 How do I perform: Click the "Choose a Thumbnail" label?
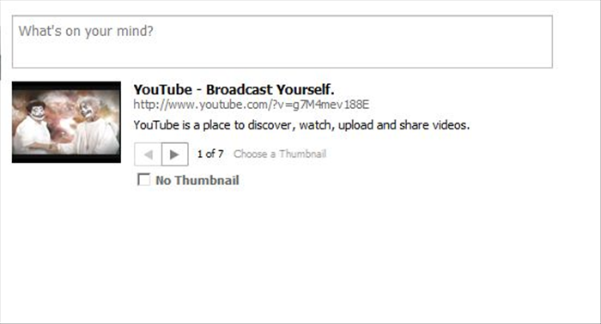pyautogui.click(x=280, y=153)
